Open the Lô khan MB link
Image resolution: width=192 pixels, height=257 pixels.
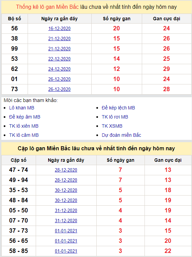[22, 108]
